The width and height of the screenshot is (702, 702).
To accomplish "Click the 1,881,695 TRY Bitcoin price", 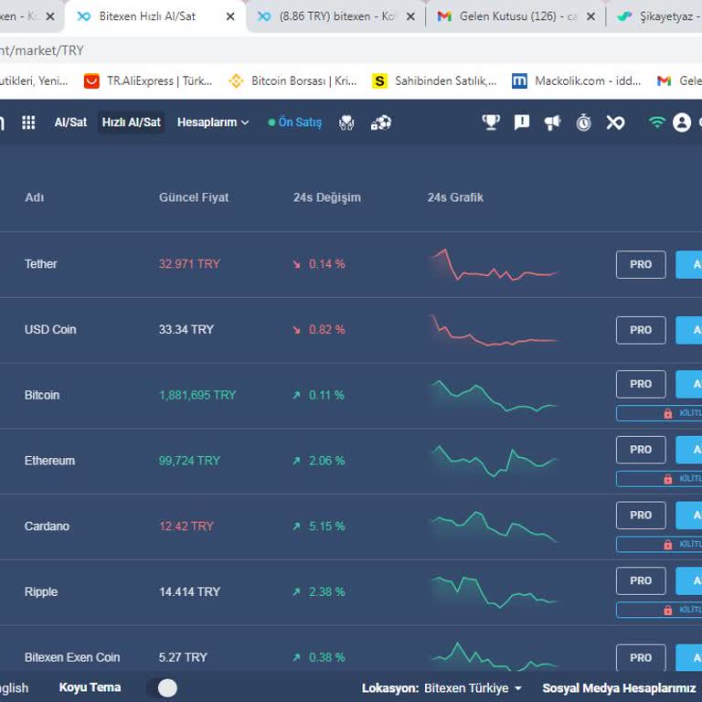I will (x=197, y=395).
